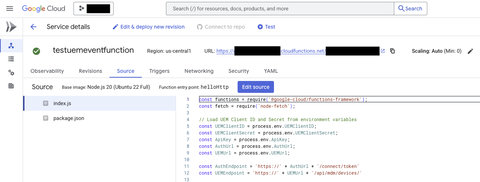This screenshot has height=182, width=480.
Task: Click the Cloud Run product icon
Action: coord(11,27)
